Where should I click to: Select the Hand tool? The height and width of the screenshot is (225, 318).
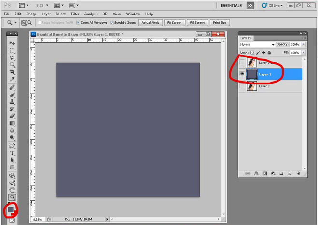pos(13,190)
